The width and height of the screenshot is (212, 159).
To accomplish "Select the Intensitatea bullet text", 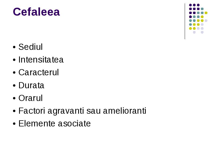I will point(41,60).
